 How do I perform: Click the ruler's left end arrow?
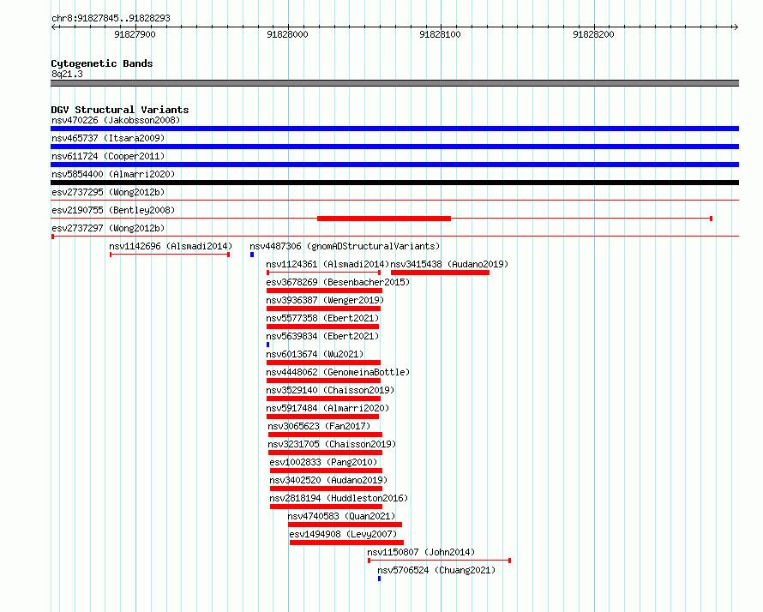(55, 27)
